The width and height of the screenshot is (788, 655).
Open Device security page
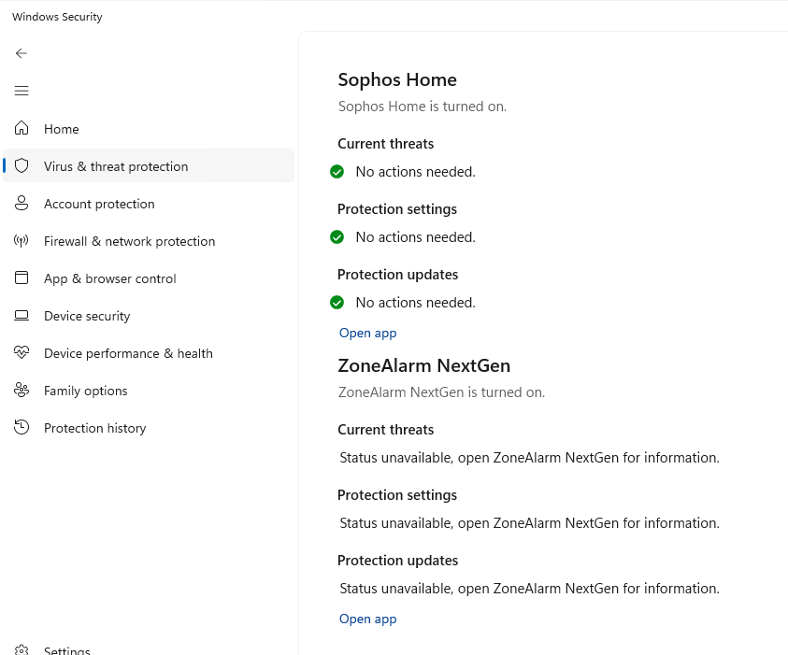pyautogui.click(x=149, y=316)
